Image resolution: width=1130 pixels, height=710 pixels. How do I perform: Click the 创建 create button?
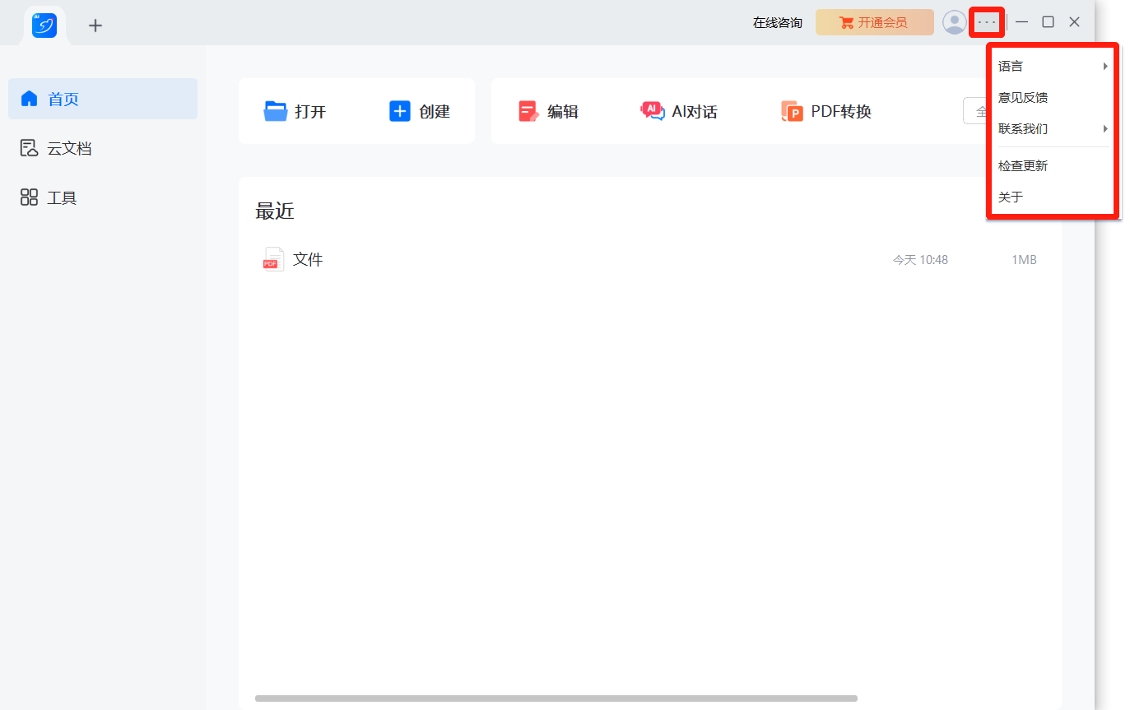pyautogui.click(x=420, y=111)
